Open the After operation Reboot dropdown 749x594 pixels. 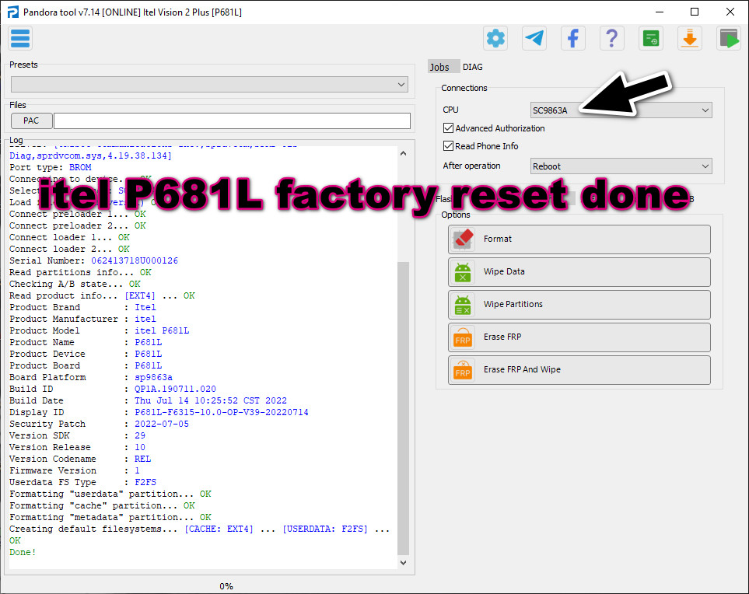pyautogui.click(x=620, y=166)
